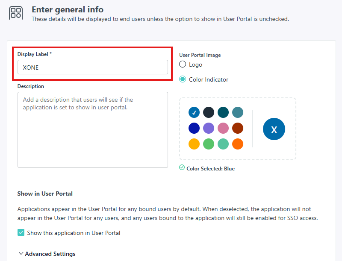Click the Color Selected checkmark icon
Image resolution: width=342 pixels, height=261 pixels.
pos(182,168)
